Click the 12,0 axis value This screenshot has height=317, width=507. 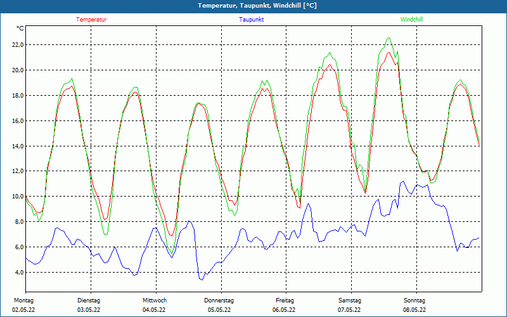tap(18, 171)
